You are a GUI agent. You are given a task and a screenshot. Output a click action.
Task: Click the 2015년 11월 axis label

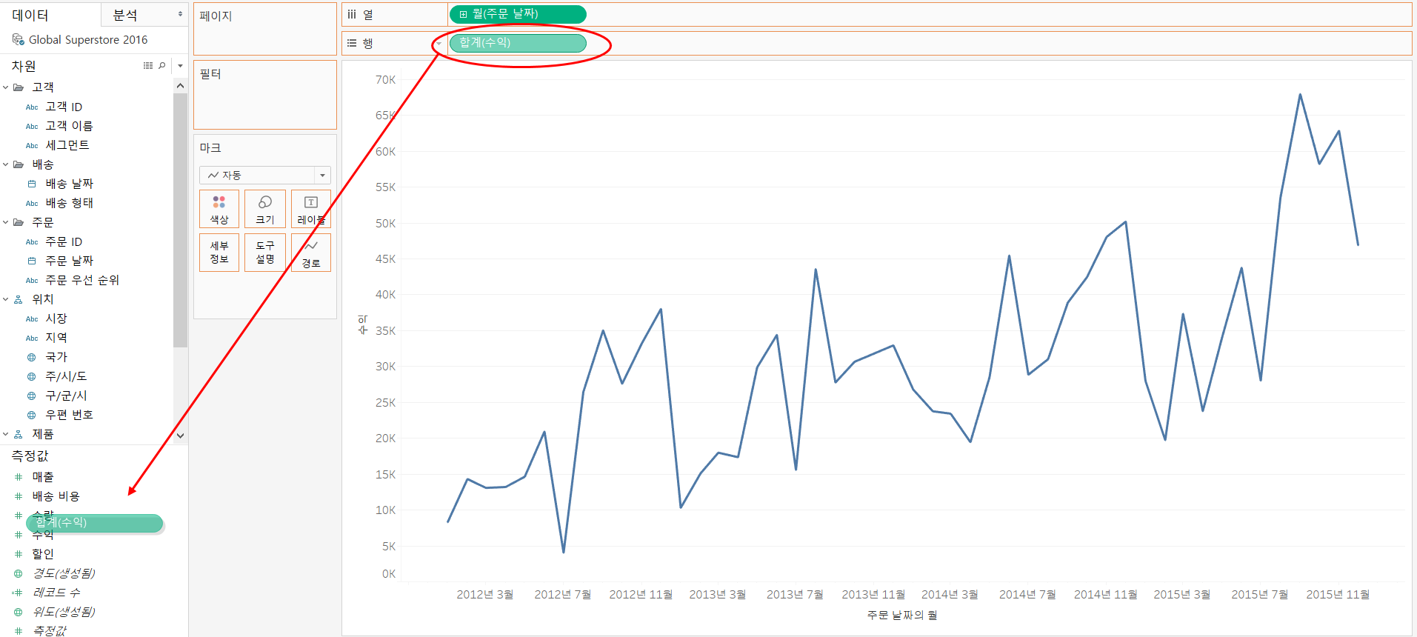pyautogui.click(x=1338, y=594)
